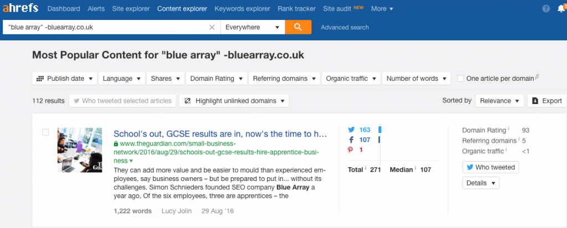Open the Guardian article thumbnail

(x=80, y=150)
